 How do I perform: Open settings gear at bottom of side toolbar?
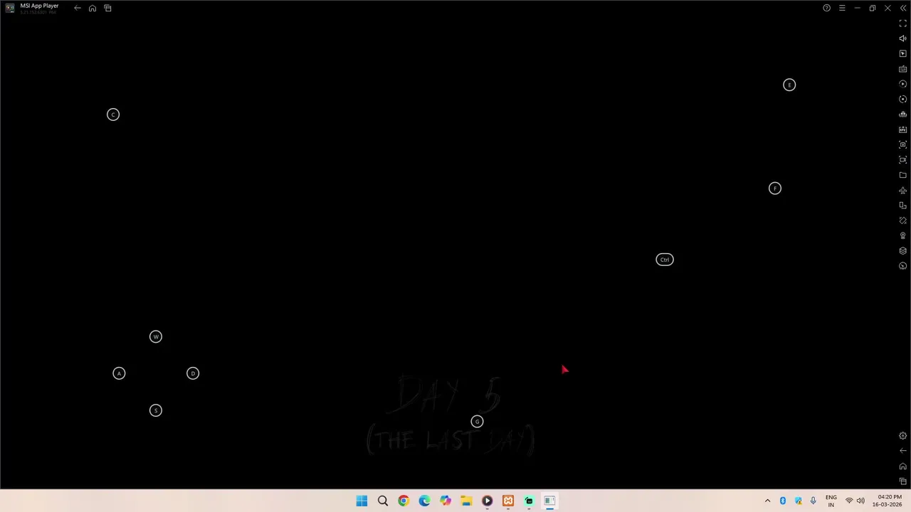[x=903, y=436]
